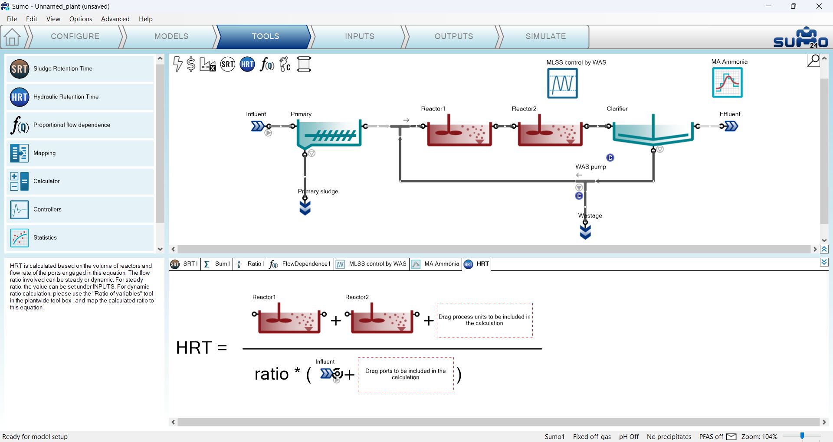The image size is (833, 442).
Task: Click the Home icon in the navigation bar
Action: click(12, 37)
